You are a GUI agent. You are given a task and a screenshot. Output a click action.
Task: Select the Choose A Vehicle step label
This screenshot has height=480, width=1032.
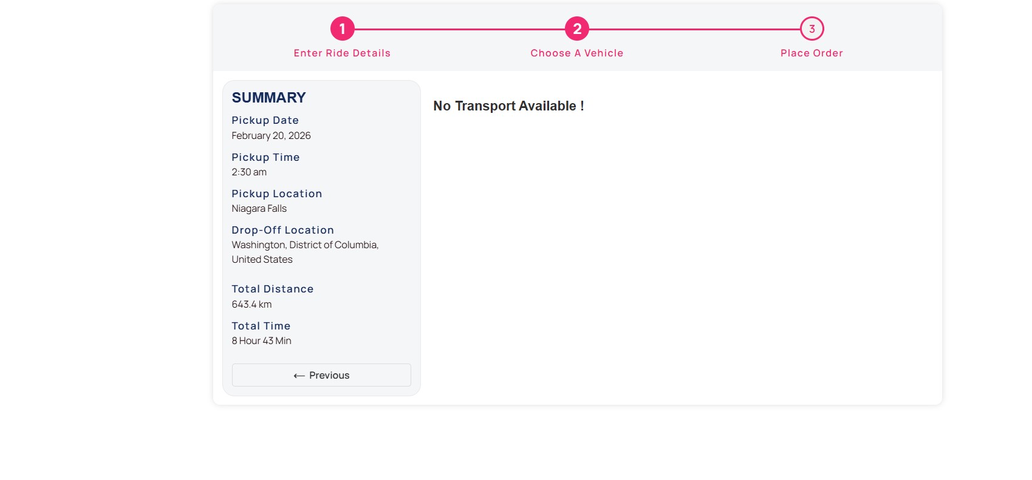576,53
